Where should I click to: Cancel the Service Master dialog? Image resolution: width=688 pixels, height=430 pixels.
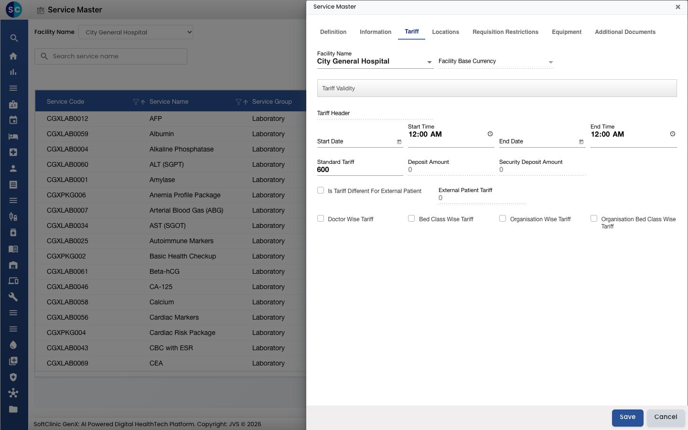[x=666, y=418]
